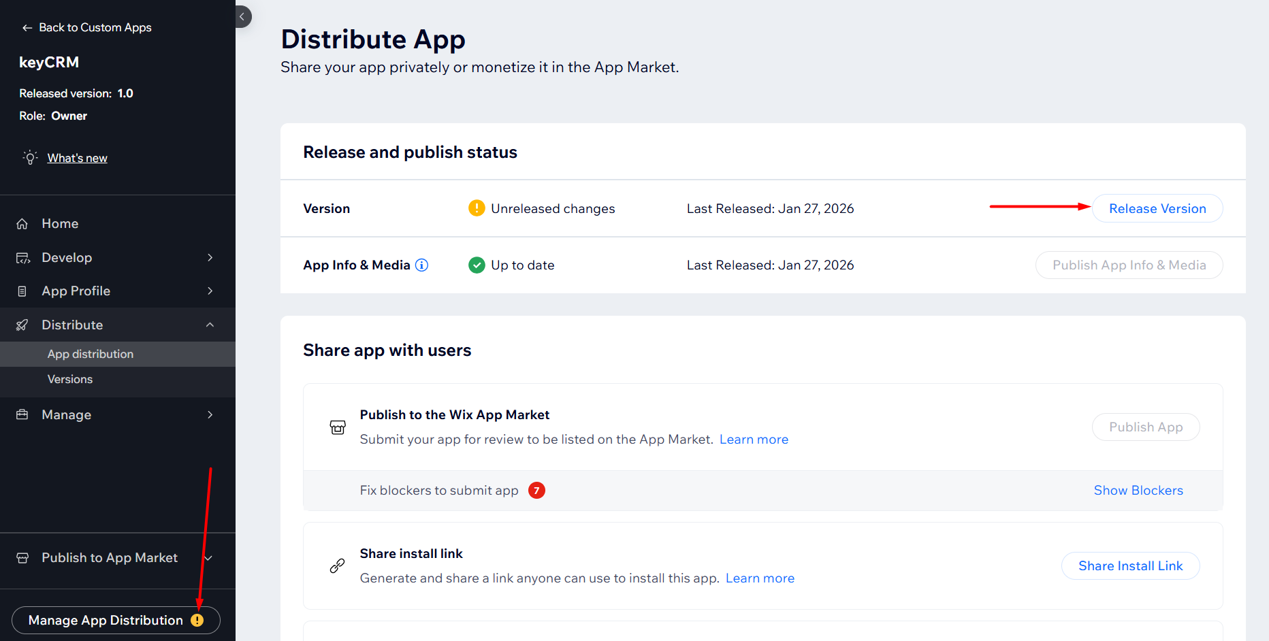Click the Home house icon in the sidebar
The image size is (1269, 641).
click(x=22, y=224)
